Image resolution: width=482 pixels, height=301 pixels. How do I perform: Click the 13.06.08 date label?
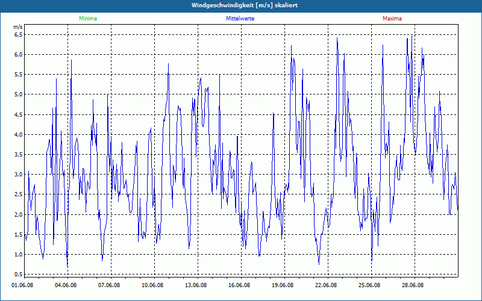(196, 285)
